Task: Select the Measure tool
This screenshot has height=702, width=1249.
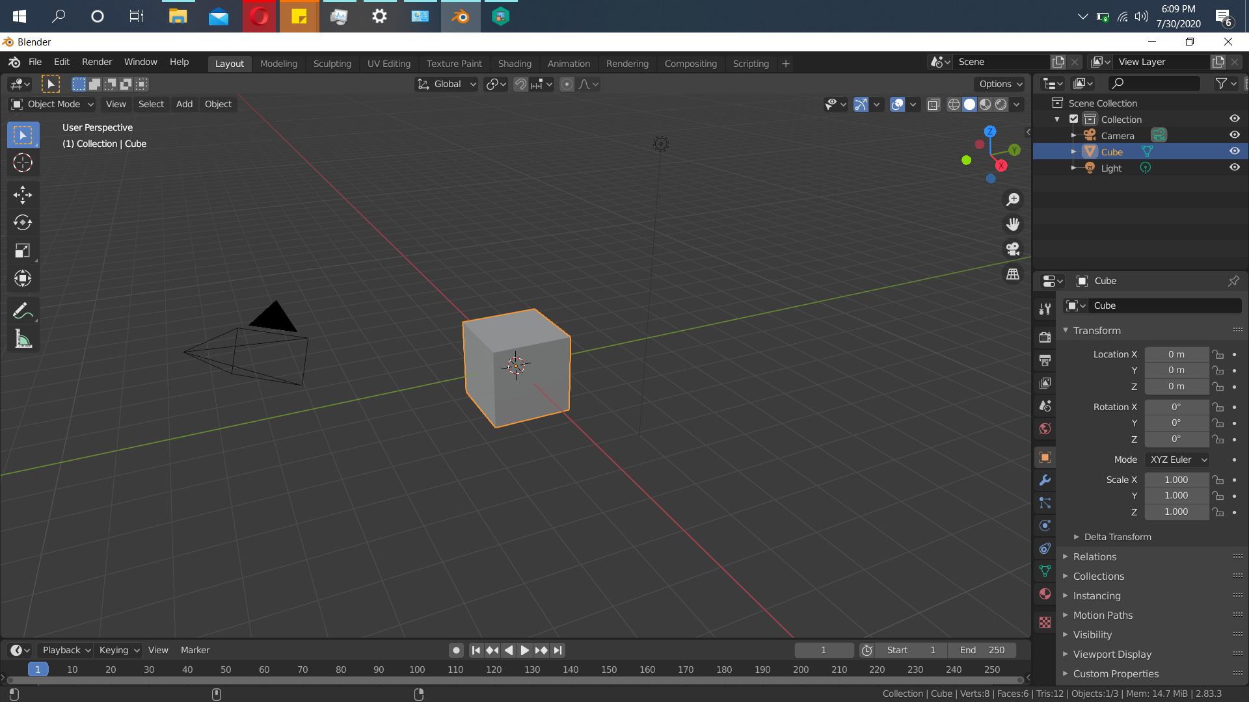Action: tap(23, 339)
